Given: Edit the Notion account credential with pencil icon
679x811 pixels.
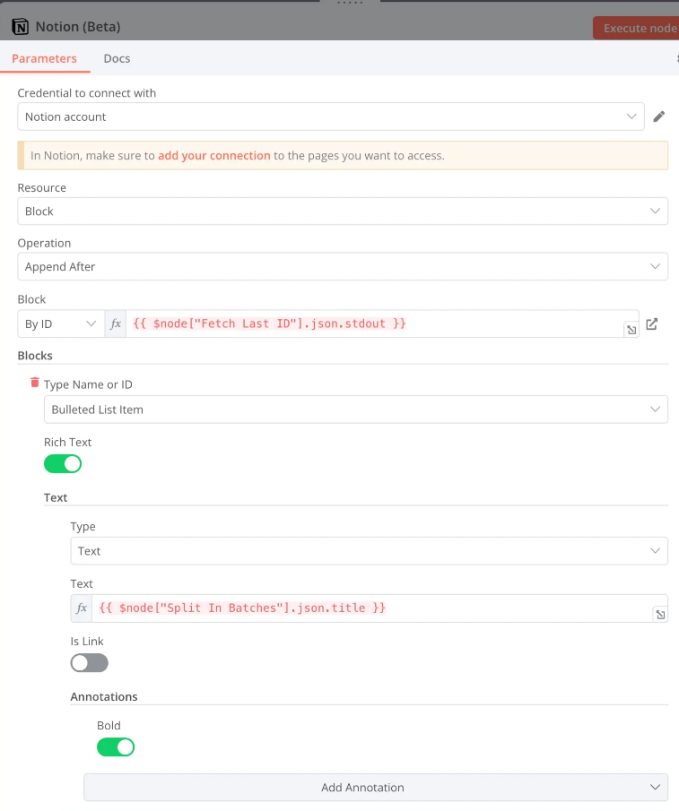Looking at the screenshot, I should [x=658, y=116].
